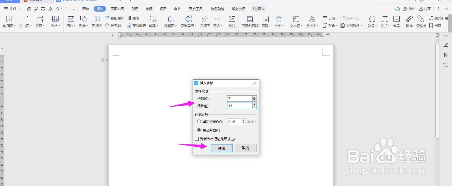Insert a geometry figure (几何图)

click(x=205, y=21)
